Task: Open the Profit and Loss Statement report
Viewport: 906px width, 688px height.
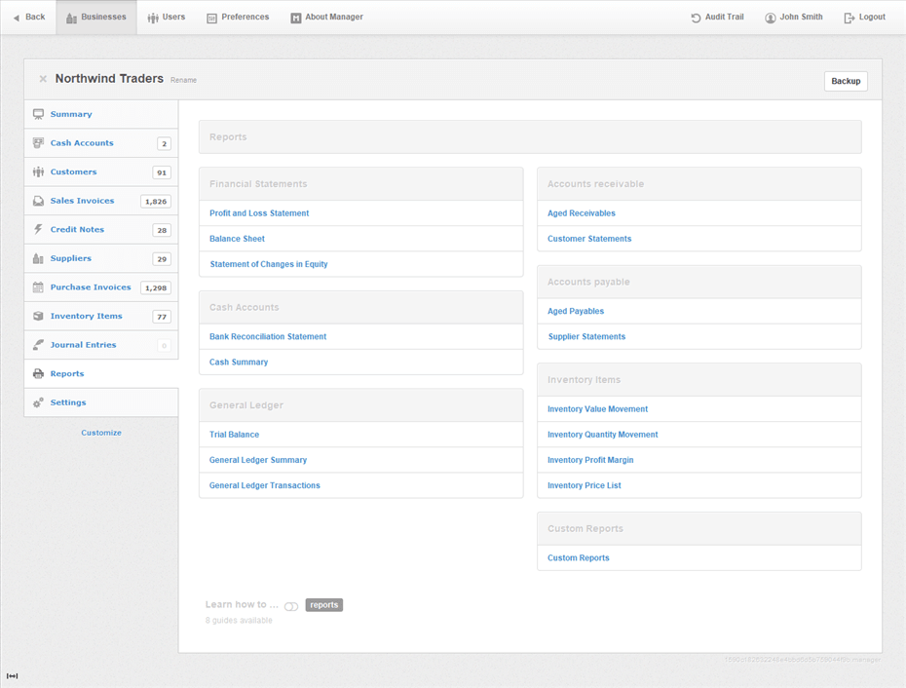Action: coord(257,212)
